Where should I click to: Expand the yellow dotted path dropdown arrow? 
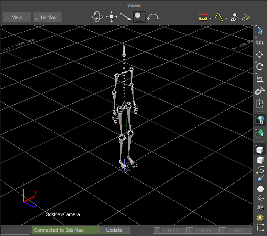pyautogui.click(x=226, y=18)
